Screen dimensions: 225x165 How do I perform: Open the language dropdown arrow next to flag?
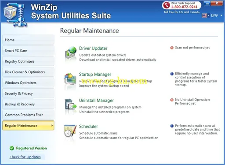[x=209, y=15]
